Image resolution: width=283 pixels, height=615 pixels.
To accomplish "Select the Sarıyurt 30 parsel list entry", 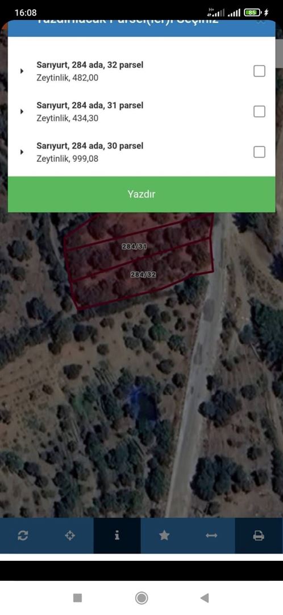I will tap(141, 152).
